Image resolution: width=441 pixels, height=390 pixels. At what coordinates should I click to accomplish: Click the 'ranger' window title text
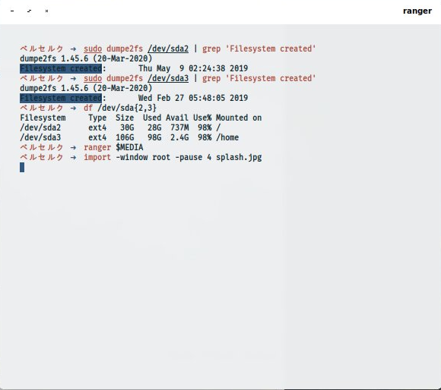pos(417,11)
